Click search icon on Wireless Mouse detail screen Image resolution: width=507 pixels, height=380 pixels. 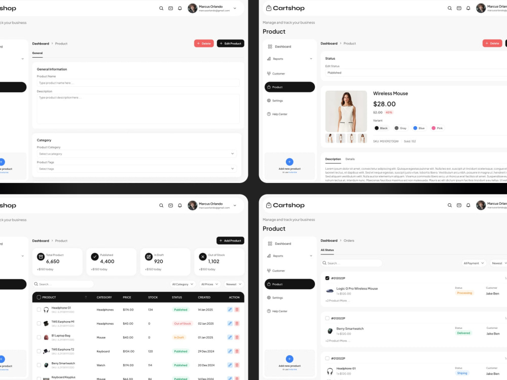pos(449,9)
